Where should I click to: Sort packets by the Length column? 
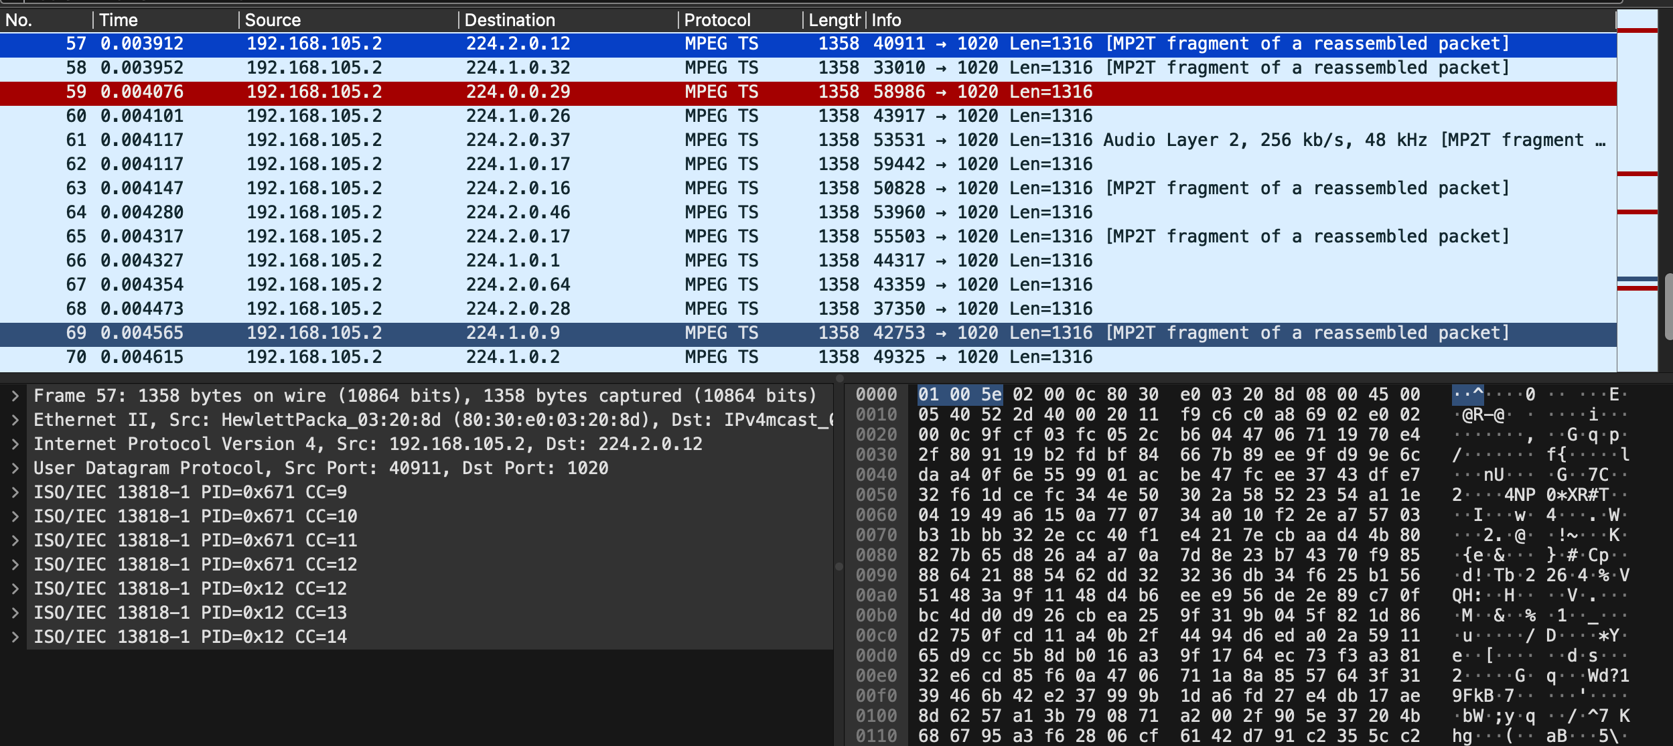click(x=834, y=19)
